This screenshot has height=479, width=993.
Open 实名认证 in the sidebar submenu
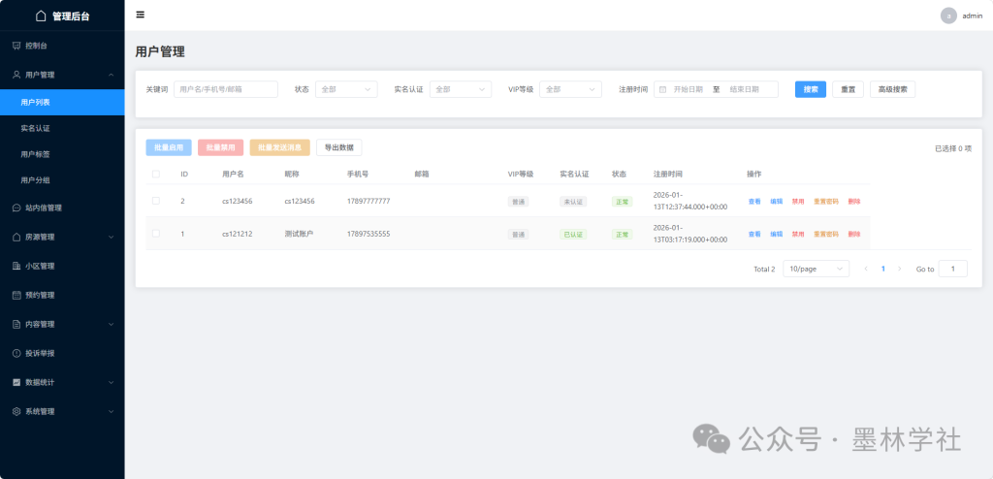coord(35,128)
